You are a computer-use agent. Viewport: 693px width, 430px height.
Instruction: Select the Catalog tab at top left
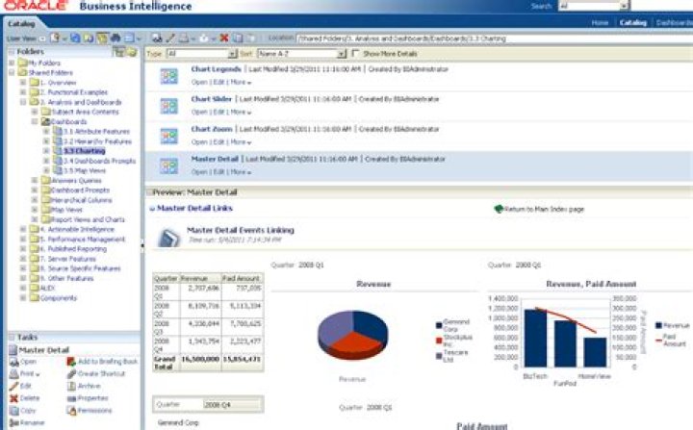[21, 24]
